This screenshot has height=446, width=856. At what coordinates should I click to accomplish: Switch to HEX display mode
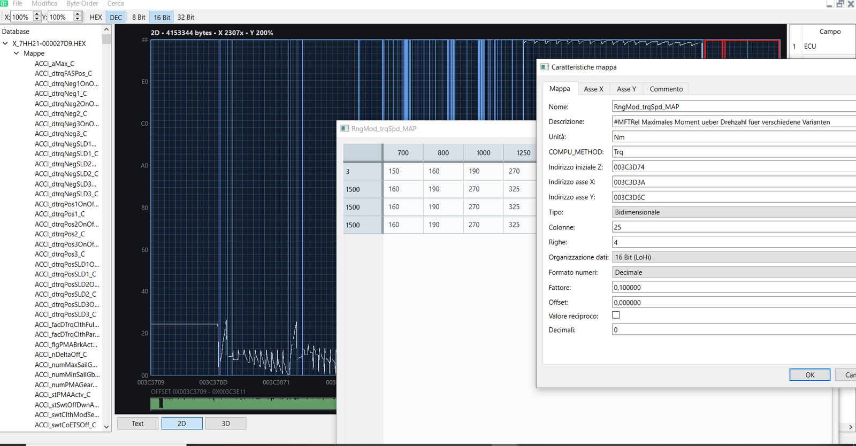pyautogui.click(x=96, y=17)
